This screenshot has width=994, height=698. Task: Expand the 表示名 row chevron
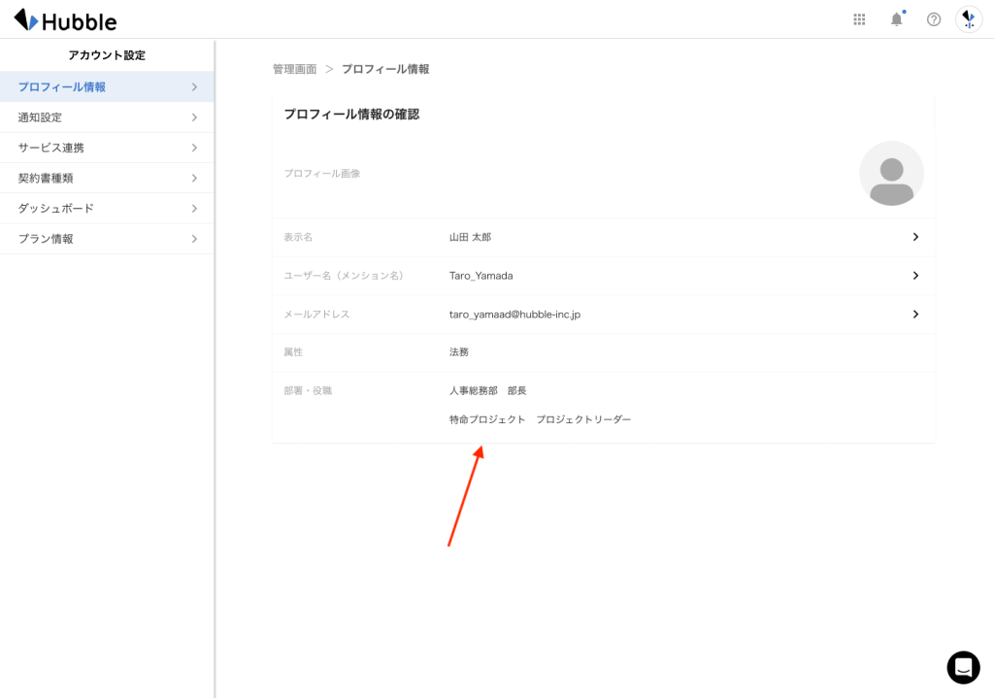point(915,237)
